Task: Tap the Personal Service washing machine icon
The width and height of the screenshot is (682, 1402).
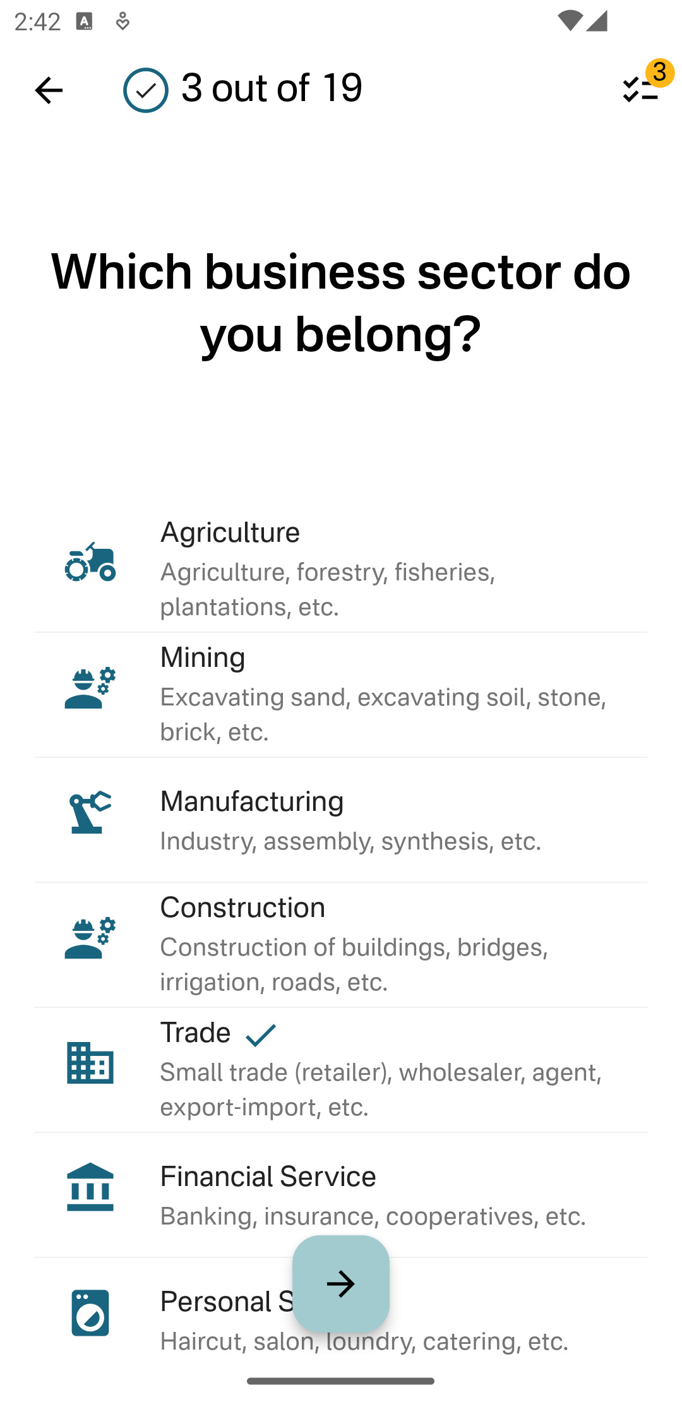Action: 90,1313
